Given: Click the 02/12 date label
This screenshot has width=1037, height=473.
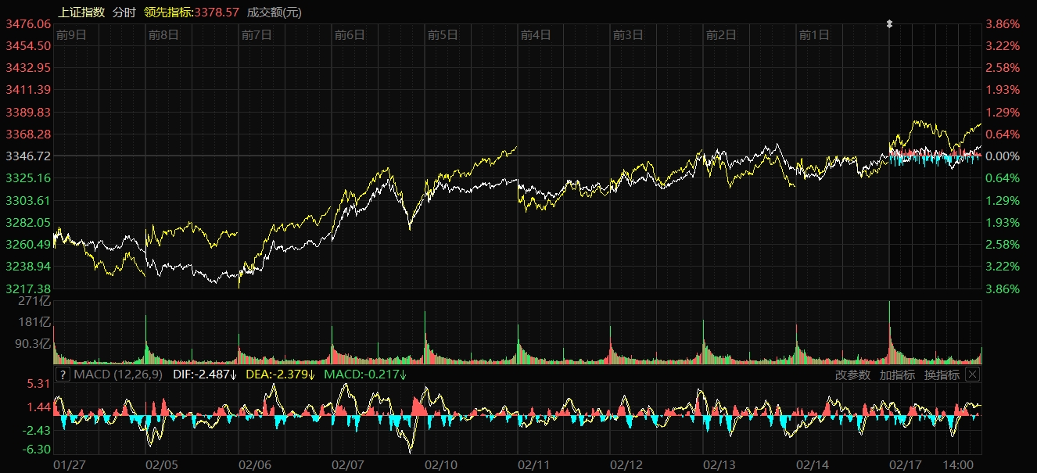Looking at the screenshot, I should (x=627, y=465).
